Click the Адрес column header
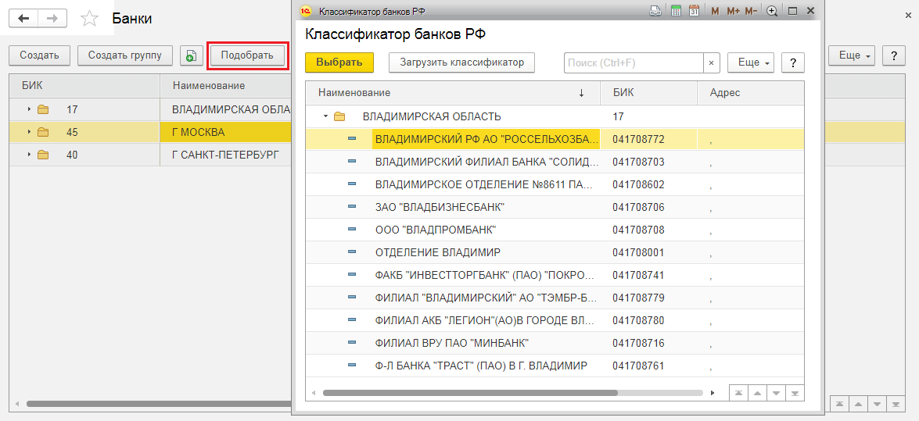Image resolution: width=919 pixels, height=421 pixels. click(x=750, y=92)
